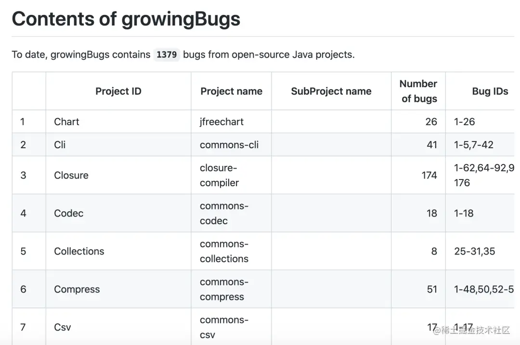Viewport: 520px width, 345px height.
Task: Click the Number of bugs column header
Action: click(x=418, y=91)
